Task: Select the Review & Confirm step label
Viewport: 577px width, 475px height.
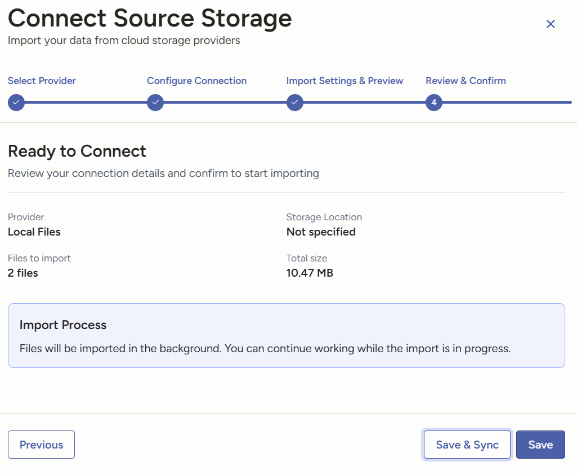Action: (x=466, y=81)
